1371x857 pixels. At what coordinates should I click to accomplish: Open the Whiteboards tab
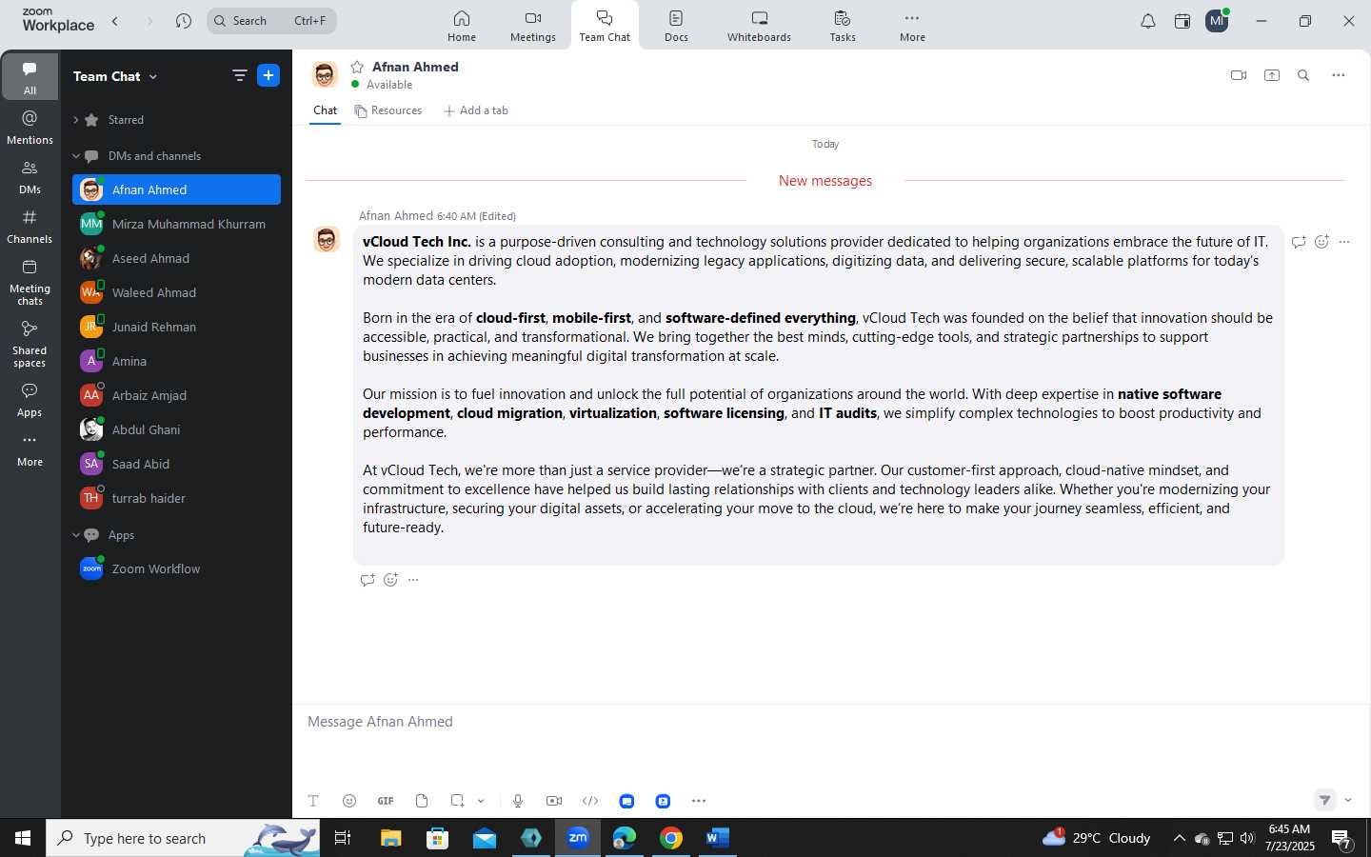pyautogui.click(x=759, y=26)
